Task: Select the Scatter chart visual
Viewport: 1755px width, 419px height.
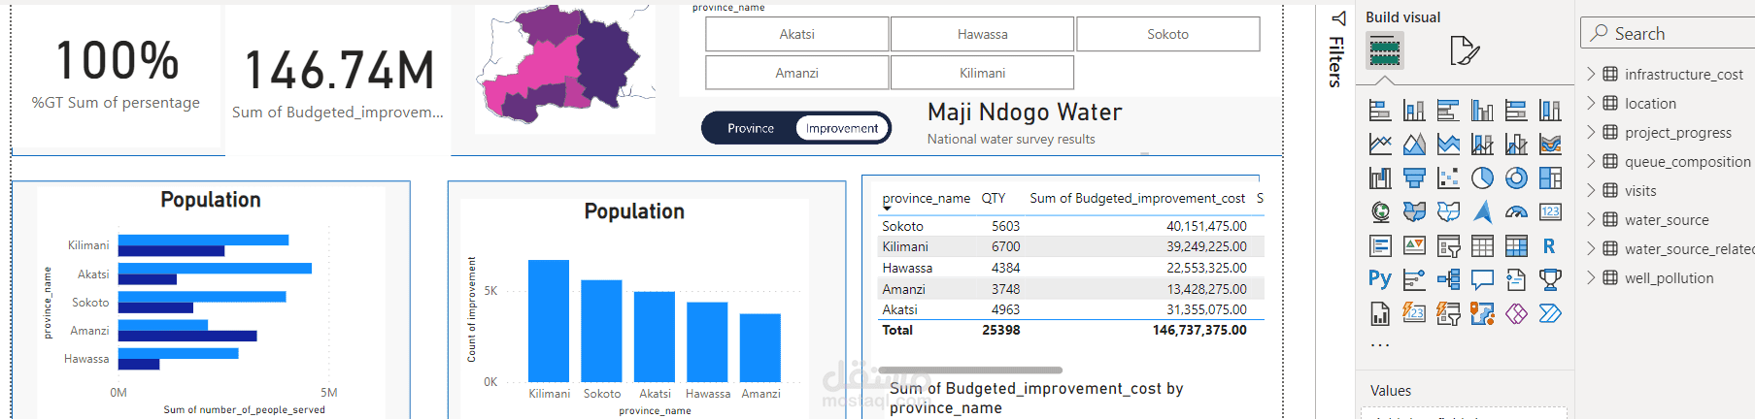Action: (1448, 178)
